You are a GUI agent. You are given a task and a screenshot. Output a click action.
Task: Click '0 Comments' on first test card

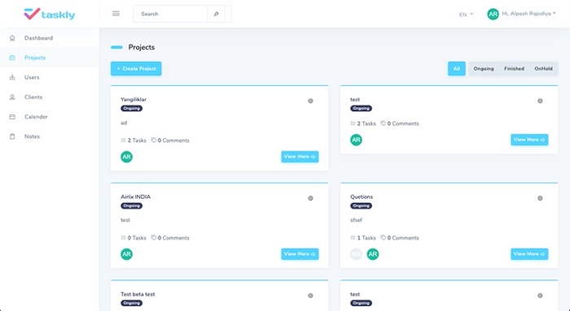point(403,123)
